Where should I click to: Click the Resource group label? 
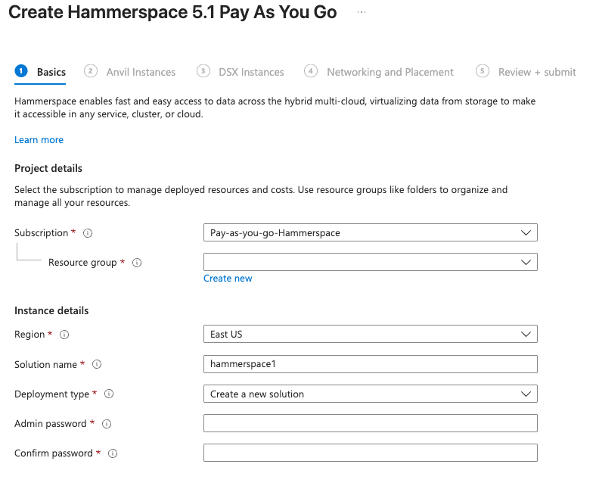click(82, 263)
